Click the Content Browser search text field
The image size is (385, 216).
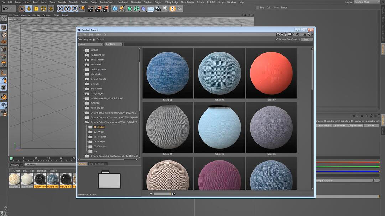pos(218,44)
